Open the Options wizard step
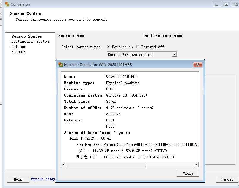The image size is (239, 188). pos(18,46)
